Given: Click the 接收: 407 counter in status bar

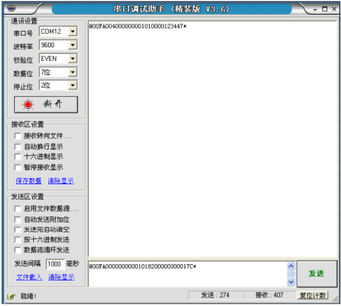Looking at the screenshot, I should tap(269, 295).
